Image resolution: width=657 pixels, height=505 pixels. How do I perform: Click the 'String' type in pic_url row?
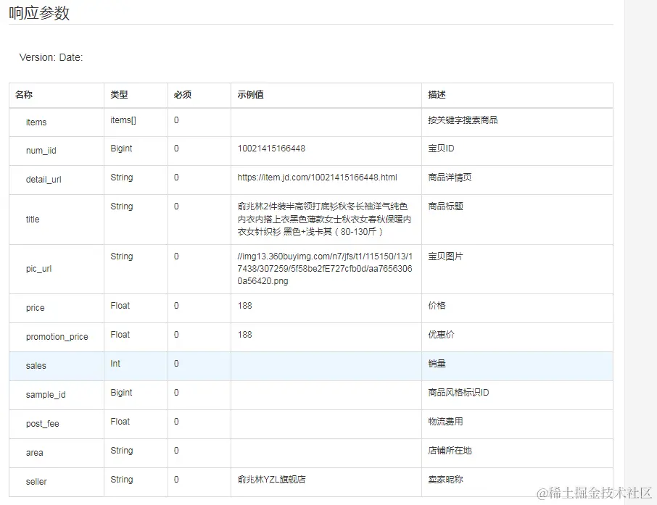122,256
